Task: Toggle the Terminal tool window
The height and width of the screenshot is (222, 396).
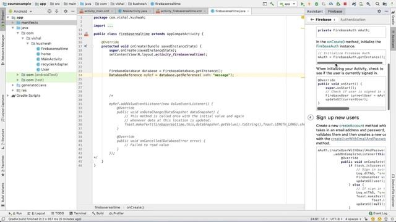Action: pyautogui.click(x=78, y=213)
